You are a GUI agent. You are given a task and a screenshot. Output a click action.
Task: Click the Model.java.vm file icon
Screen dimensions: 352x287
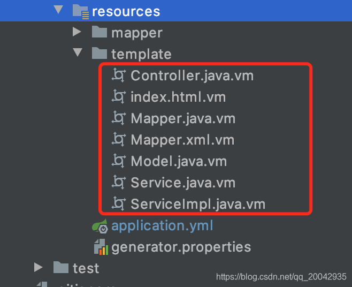pos(119,161)
